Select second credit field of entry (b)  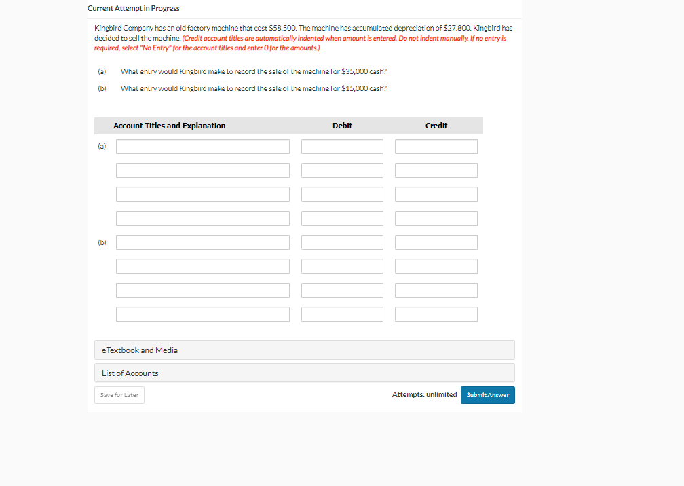click(436, 266)
